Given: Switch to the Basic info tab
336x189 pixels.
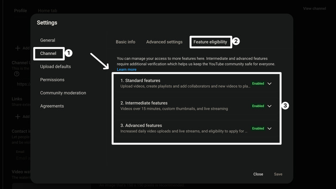Looking at the screenshot, I should tap(125, 42).
